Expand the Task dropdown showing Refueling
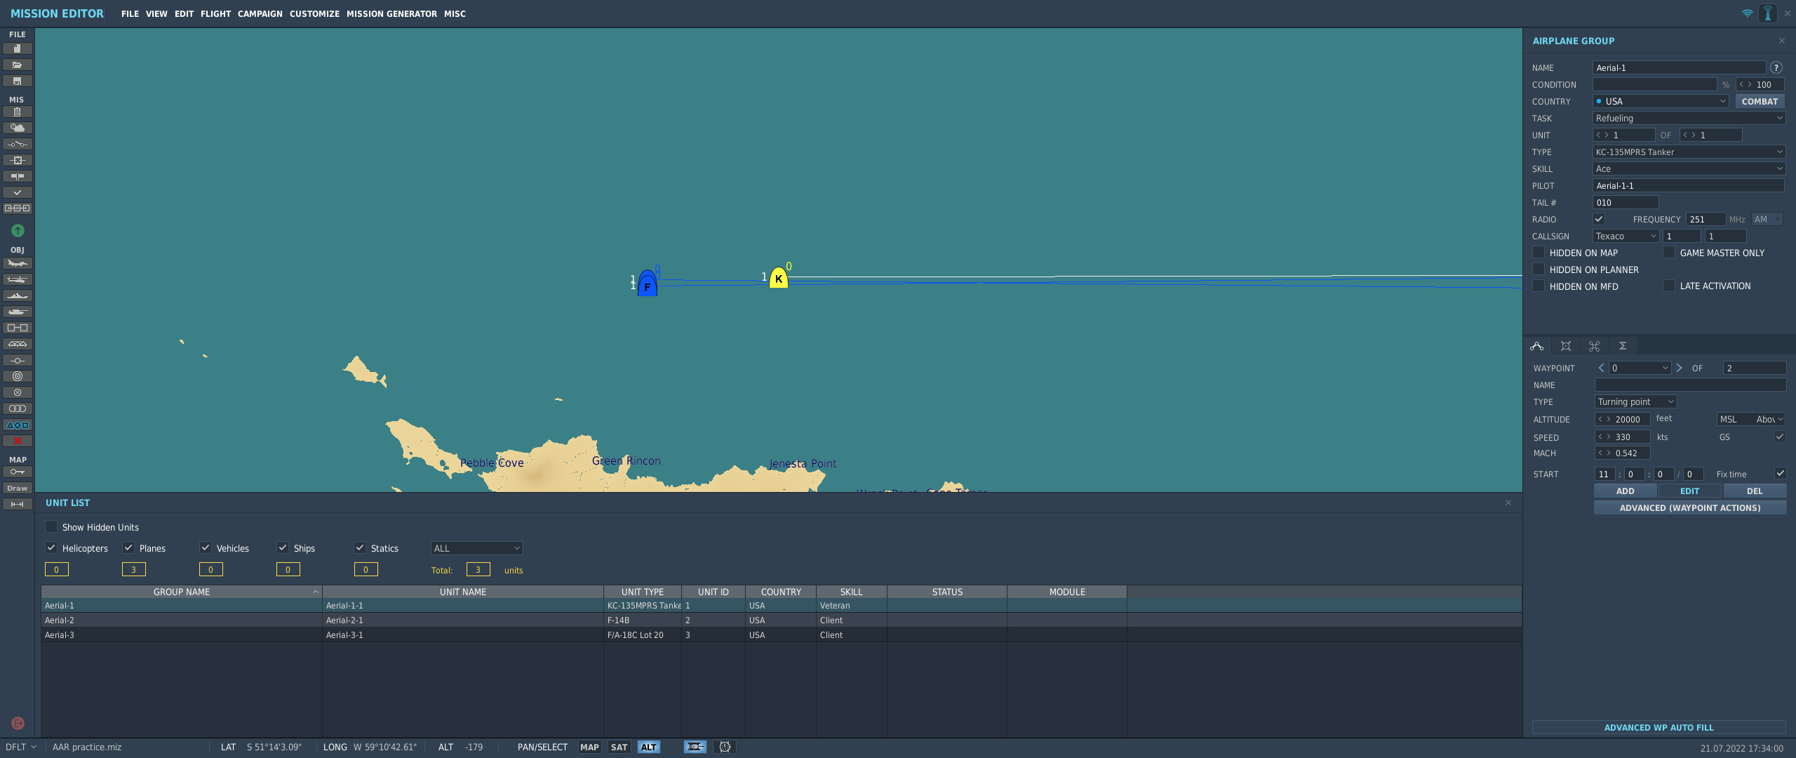Screen dimensions: 1796x758 tap(1689, 118)
